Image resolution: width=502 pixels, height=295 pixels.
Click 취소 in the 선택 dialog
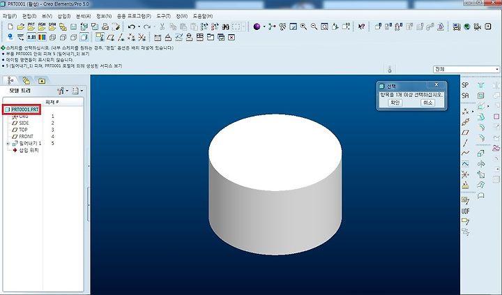click(427, 103)
